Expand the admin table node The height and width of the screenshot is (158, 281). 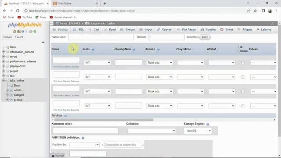[7, 90]
